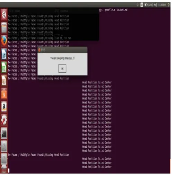Open the clock time menu
172x175 pixels.
(x=162, y=5)
